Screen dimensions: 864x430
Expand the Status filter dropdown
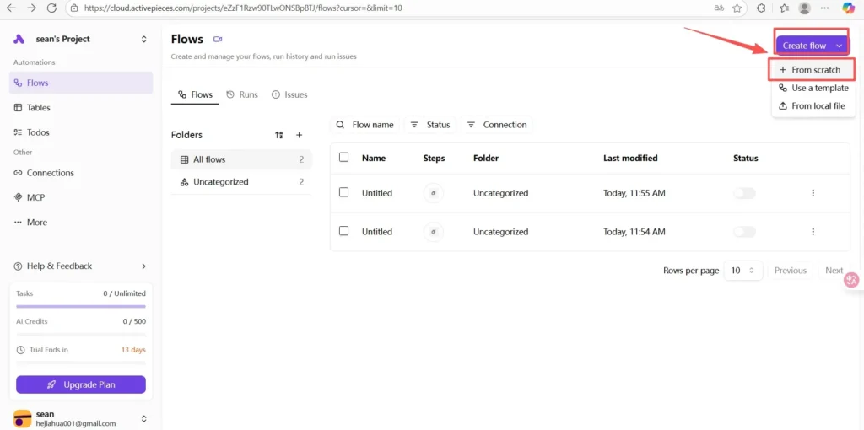[x=430, y=125]
